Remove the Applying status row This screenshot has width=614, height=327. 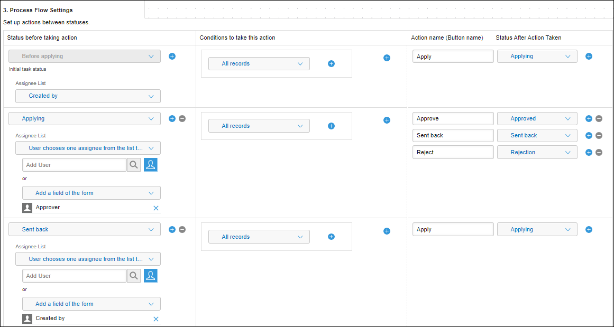182,118
